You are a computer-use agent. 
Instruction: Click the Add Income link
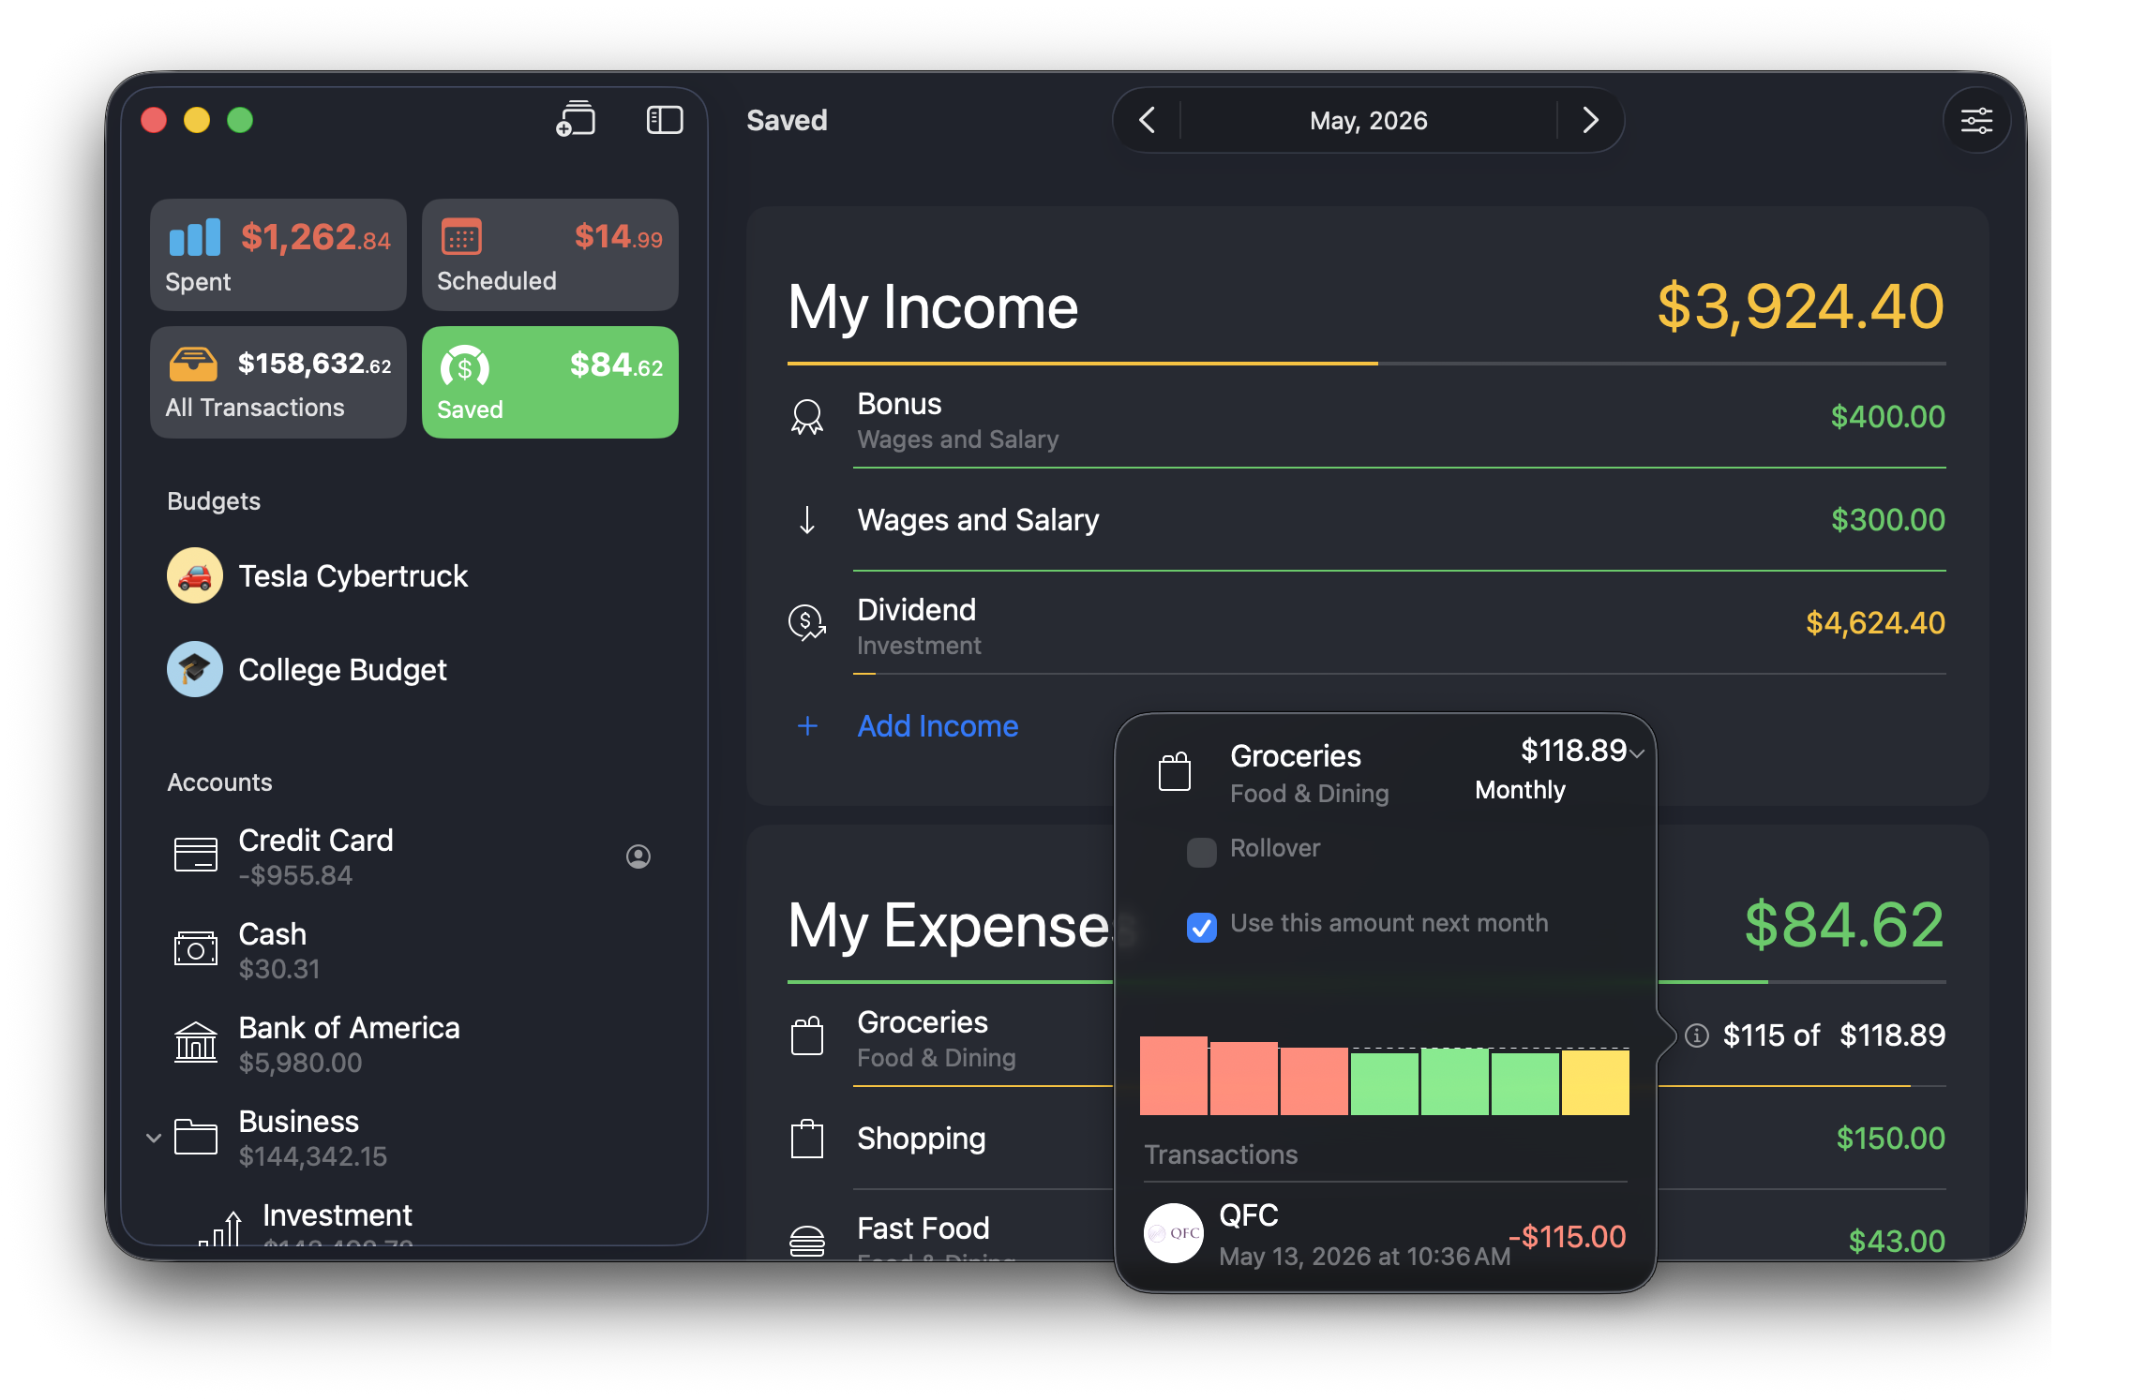point(938,725)
